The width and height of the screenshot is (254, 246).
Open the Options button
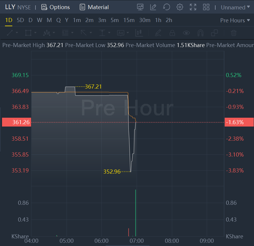pyautogui.click(x=56, y=7)
